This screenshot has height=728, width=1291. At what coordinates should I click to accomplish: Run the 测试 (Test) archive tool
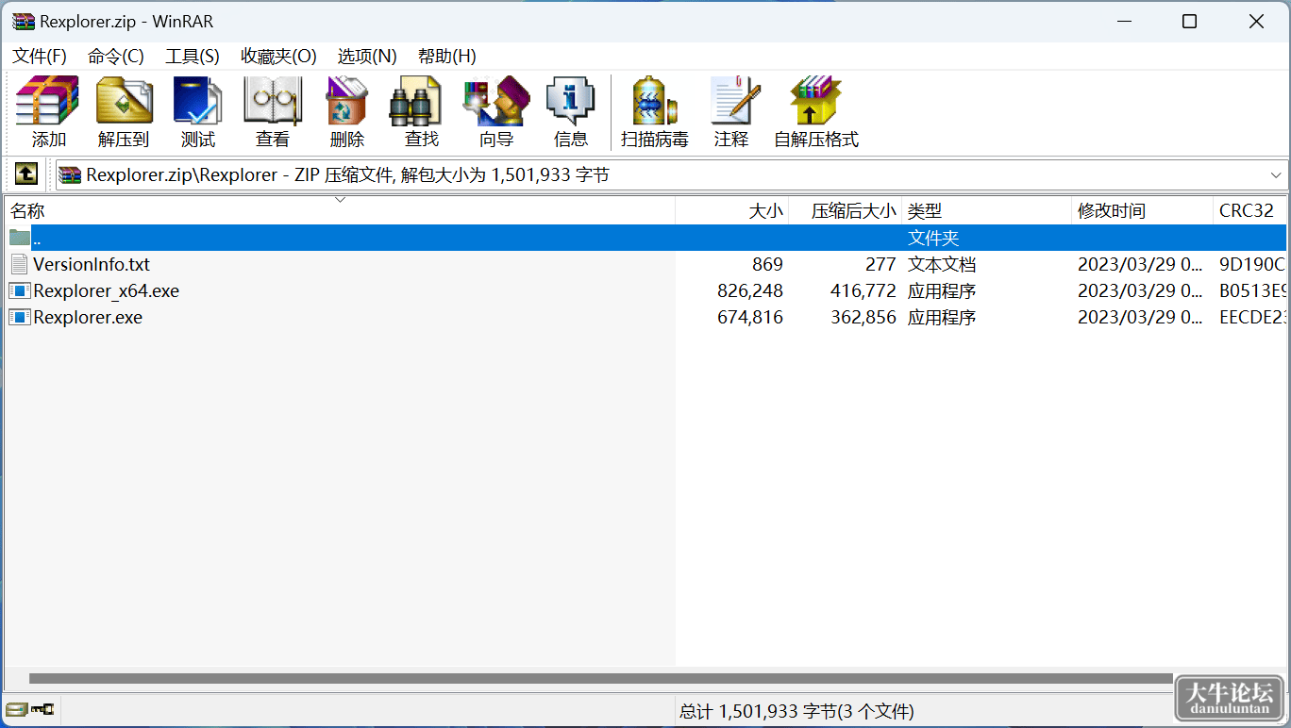198,112
